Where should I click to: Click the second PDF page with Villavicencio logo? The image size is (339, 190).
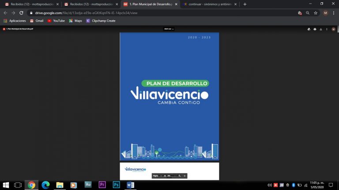tap(169, 171)
